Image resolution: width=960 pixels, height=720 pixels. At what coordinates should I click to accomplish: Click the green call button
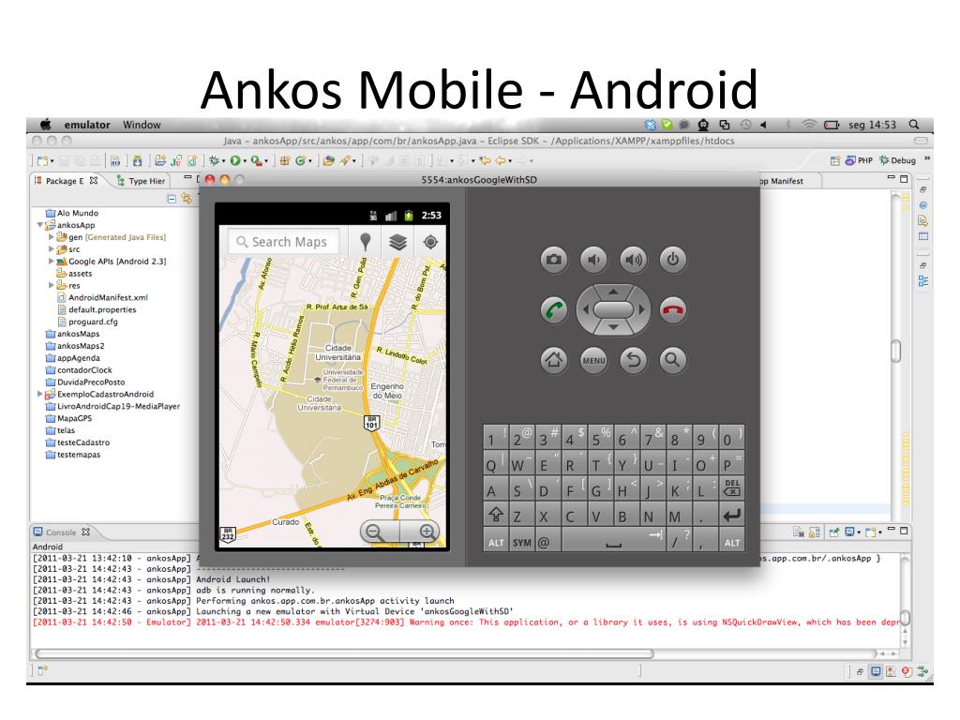click(x=553, y=309)
